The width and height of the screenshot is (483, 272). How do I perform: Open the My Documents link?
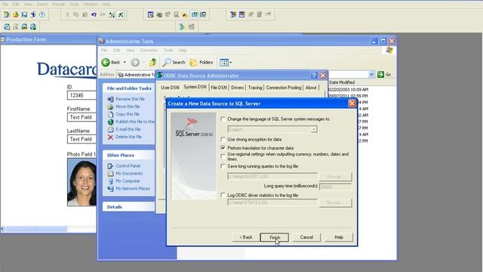coord(129,173)
